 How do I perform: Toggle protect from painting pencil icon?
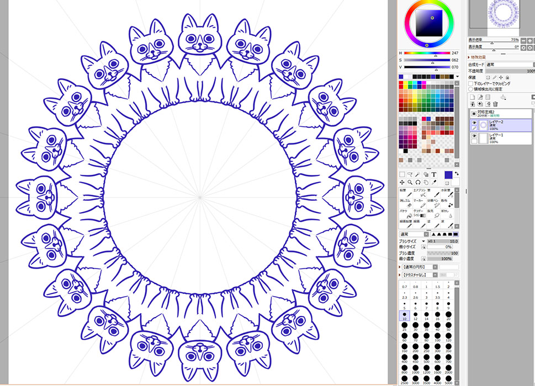tap(494, 77)
